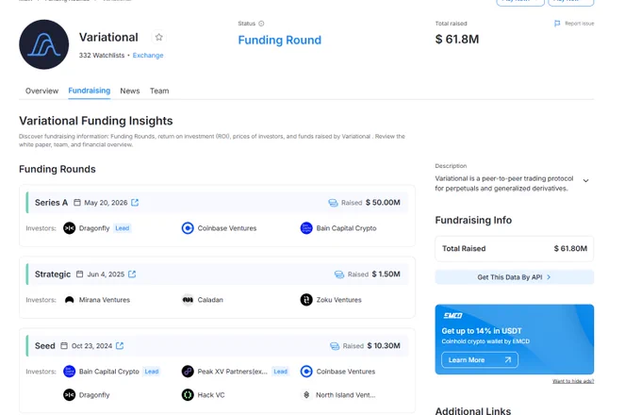
Task: Click the Series A raised $ 50.00M value
Action: [383, 203]
